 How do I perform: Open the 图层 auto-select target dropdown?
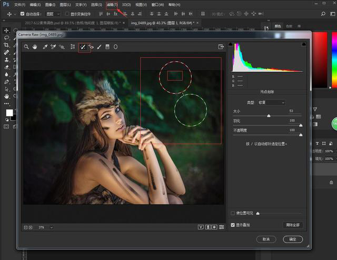pos(53,14)
